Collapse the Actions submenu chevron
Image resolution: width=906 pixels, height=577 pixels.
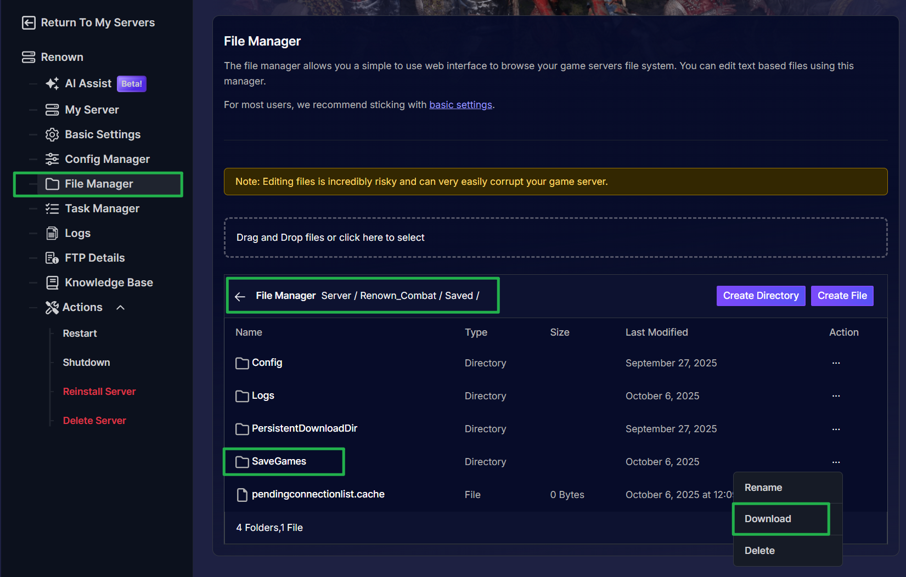(x=121, y=308)
